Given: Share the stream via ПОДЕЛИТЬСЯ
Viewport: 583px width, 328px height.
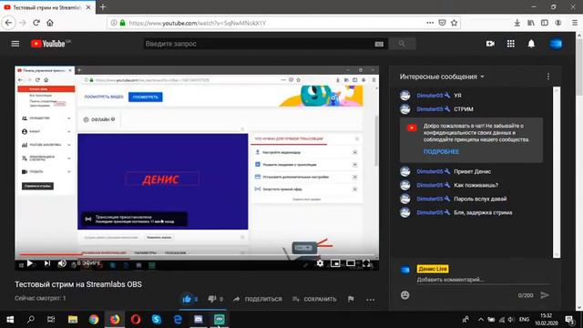Looking at the screenshot, I should (258, 299).
